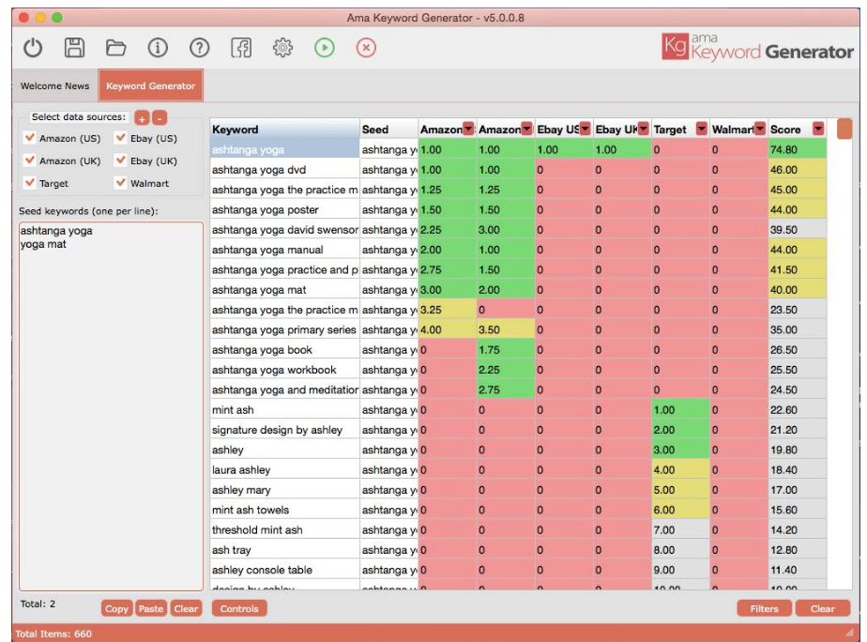The height and width of the screenshot is (642, 867).
Task: Copy seed keywords with the Copy button
Action: coord(116,608)
